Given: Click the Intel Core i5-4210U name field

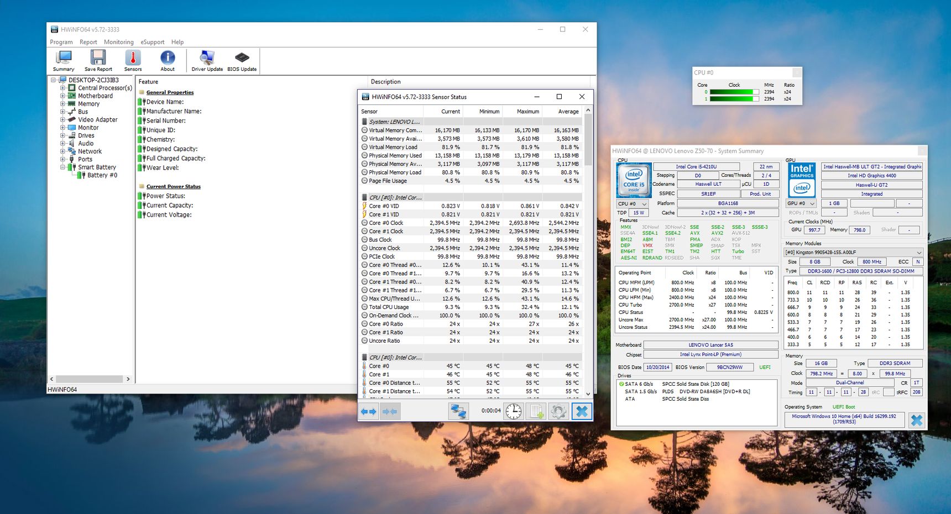Looking at the screenshot, I should coord(696,166).
